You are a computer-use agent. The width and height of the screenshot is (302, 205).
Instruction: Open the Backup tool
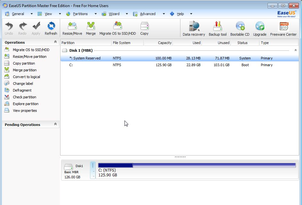click(x=218, y=29)
